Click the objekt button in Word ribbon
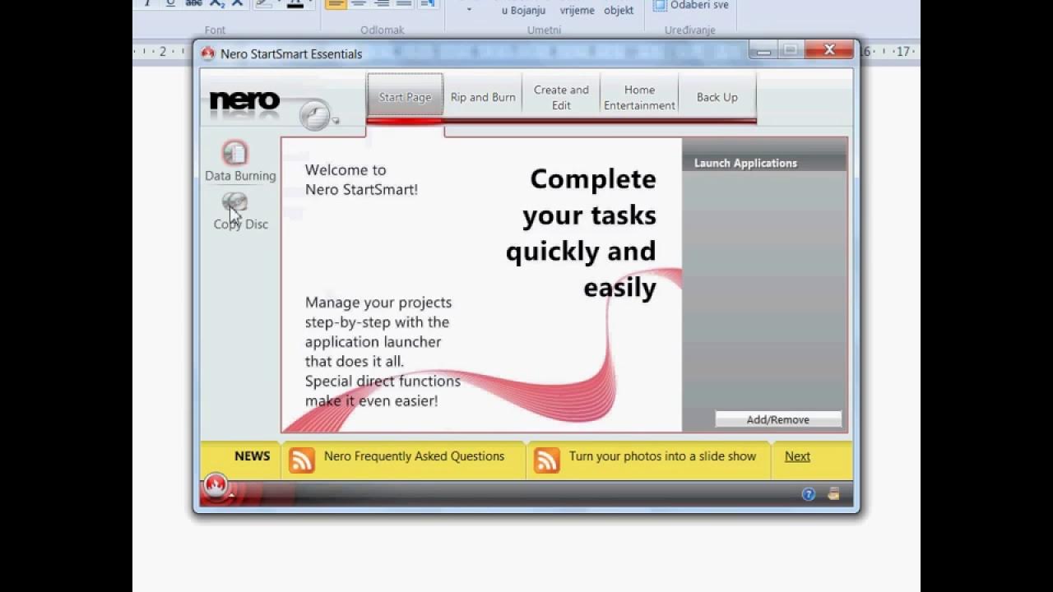This screenshot has width=1053, height=592. pos(619,10)
